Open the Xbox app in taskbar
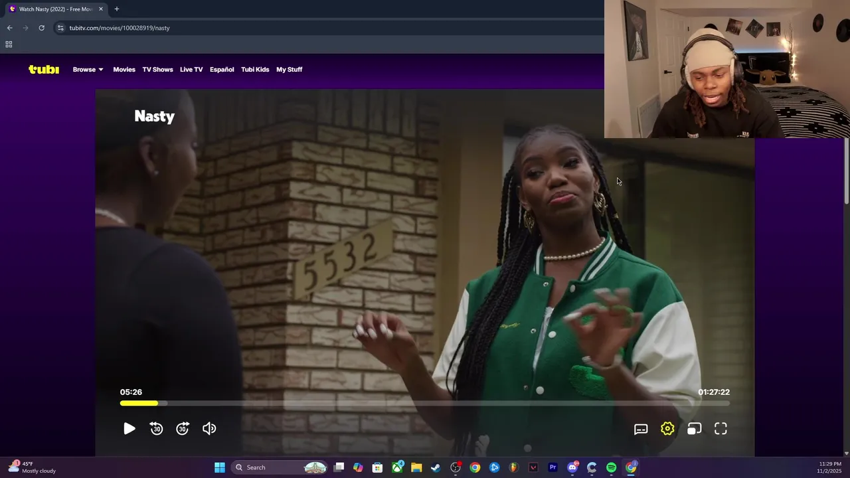Screen dimensions: 850x478 click(x=397, y=467)
